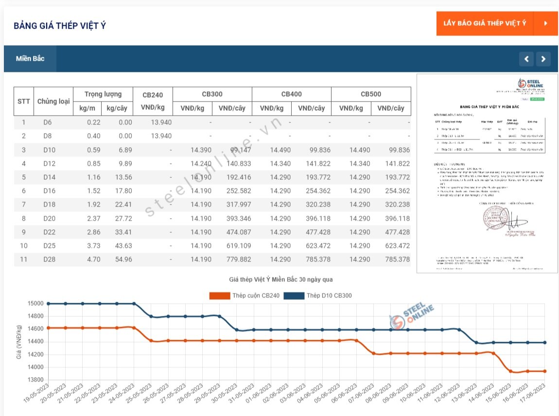Click the next region arrow button
This screenshot has height=416, width=559.
(543, 59)
